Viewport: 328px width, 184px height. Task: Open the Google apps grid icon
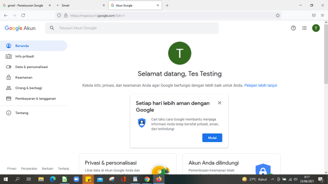304,28
